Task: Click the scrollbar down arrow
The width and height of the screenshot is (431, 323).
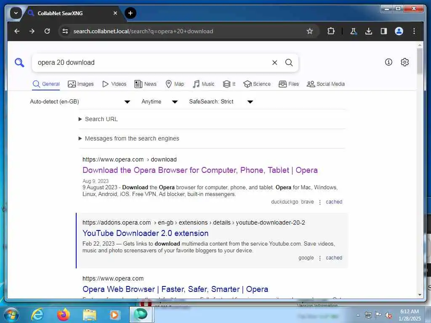Action: [420, 295]
